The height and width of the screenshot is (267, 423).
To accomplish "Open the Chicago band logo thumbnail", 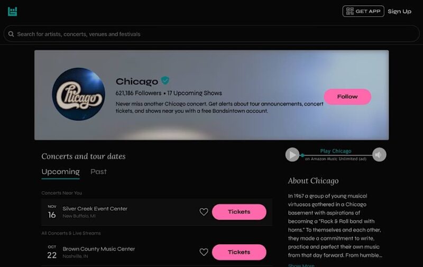I will tap(78, 94).
